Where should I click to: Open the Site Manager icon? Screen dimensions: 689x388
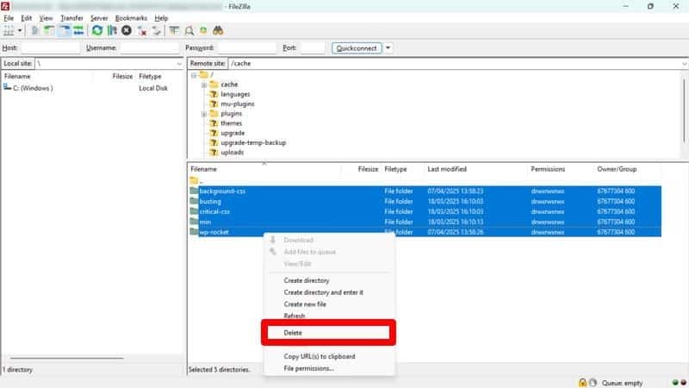tap(9, 31)
